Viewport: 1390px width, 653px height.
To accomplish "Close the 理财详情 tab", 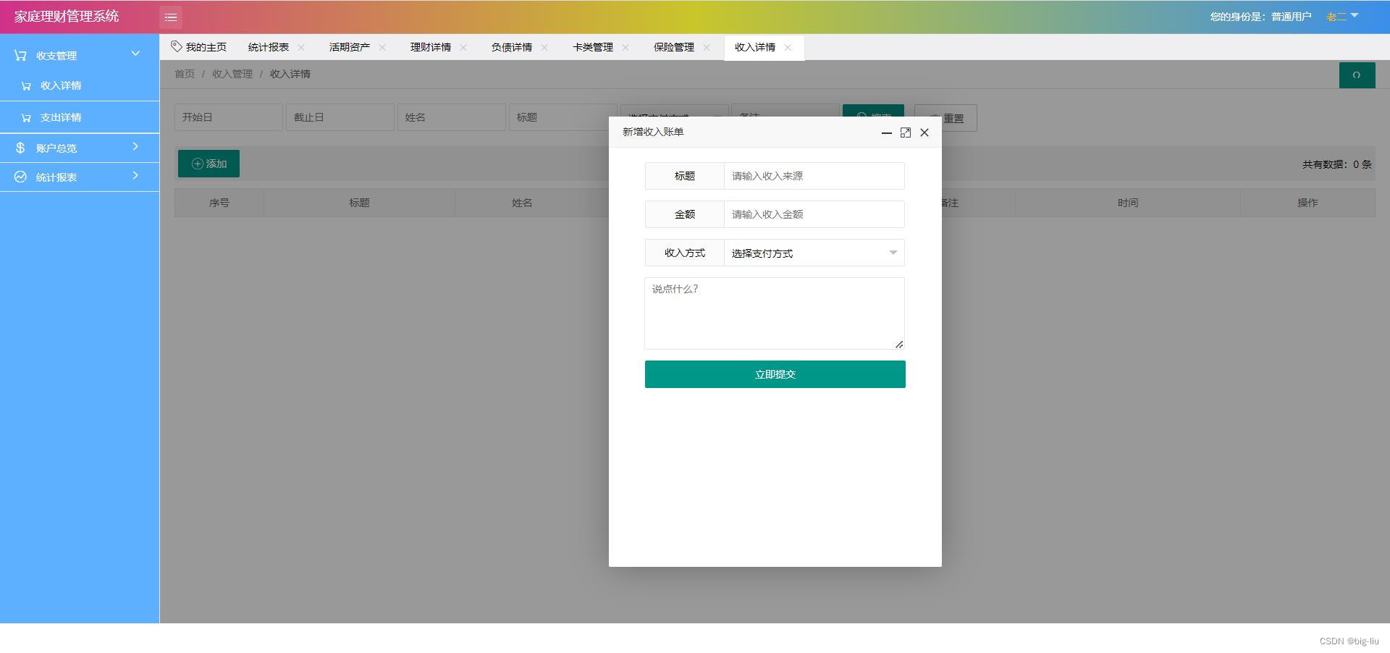I will [463, 47].
